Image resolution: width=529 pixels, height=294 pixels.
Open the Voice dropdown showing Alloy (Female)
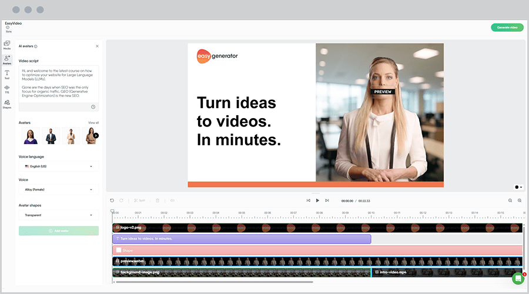[59, 189]
